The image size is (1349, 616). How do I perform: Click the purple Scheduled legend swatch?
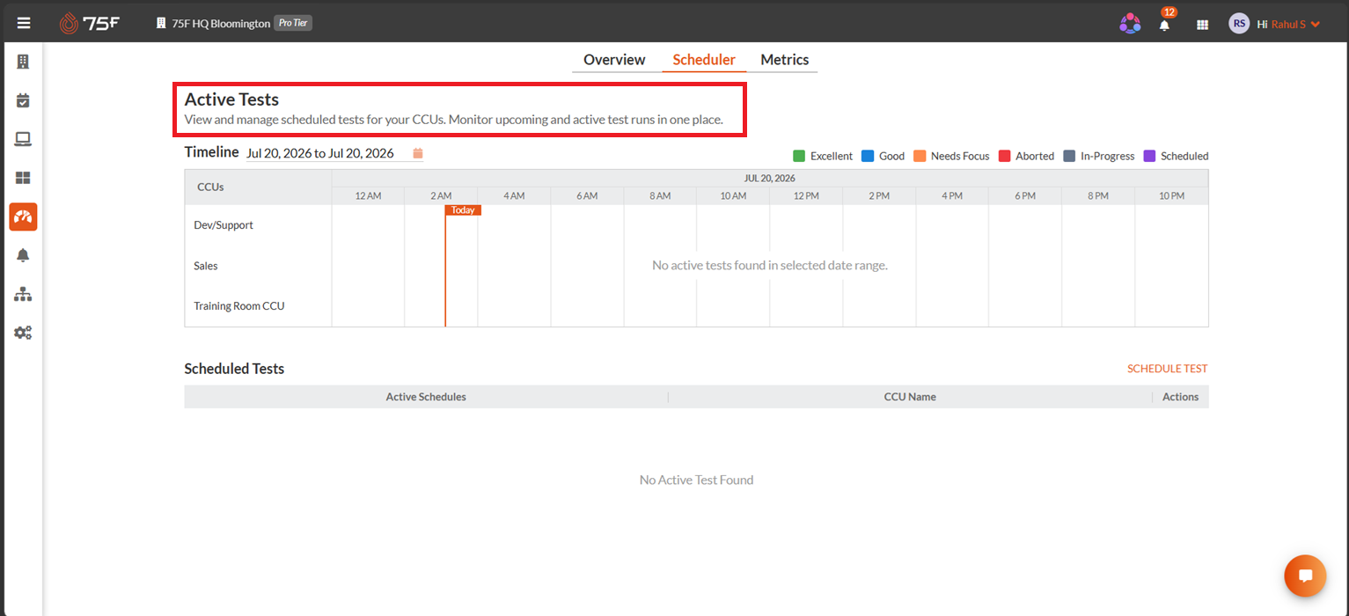tap(1149, 156)
